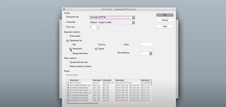Click the SellerSku cell in preview
The image size is (226, 107).
pos(81,83)
